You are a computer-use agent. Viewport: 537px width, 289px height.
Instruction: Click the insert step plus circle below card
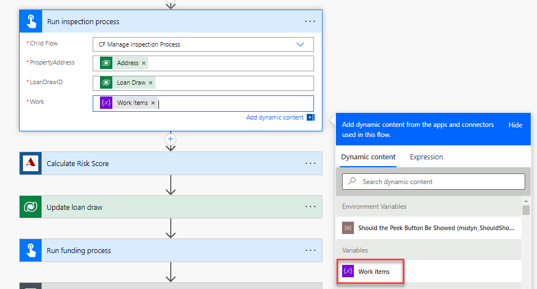(171, 139)
